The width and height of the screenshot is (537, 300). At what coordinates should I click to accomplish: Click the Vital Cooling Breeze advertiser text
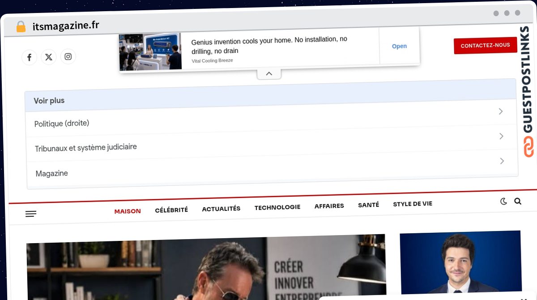pos(212,60)
